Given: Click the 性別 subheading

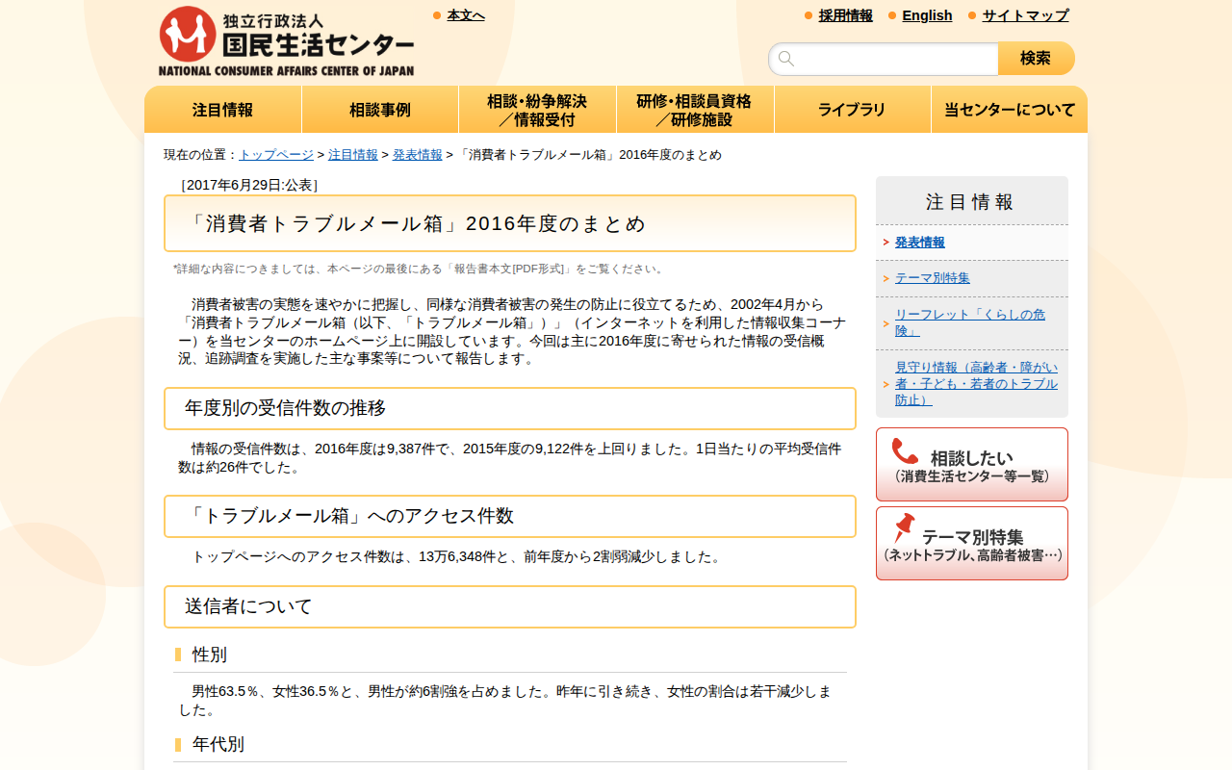Looking at the screenshot, I should tap(210, 654).
